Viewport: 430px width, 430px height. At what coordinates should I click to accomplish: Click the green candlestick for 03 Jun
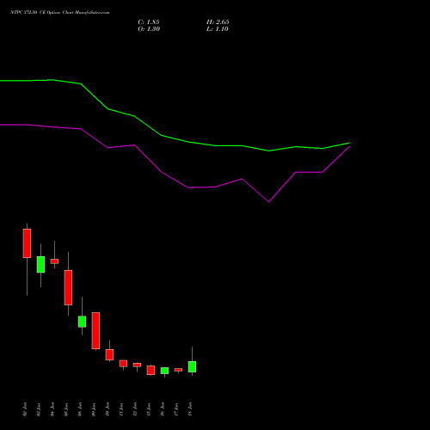40,264
